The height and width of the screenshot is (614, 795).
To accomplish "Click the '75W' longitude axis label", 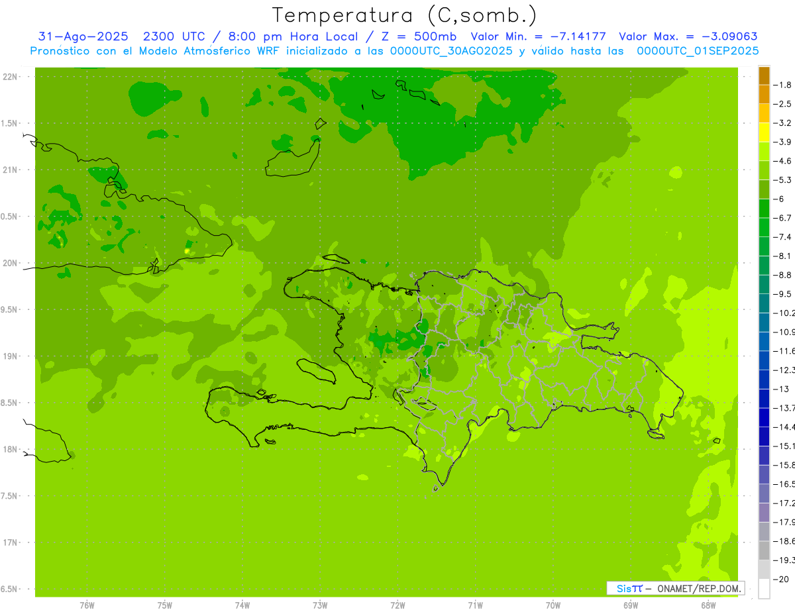I will [x=165, y=605].
